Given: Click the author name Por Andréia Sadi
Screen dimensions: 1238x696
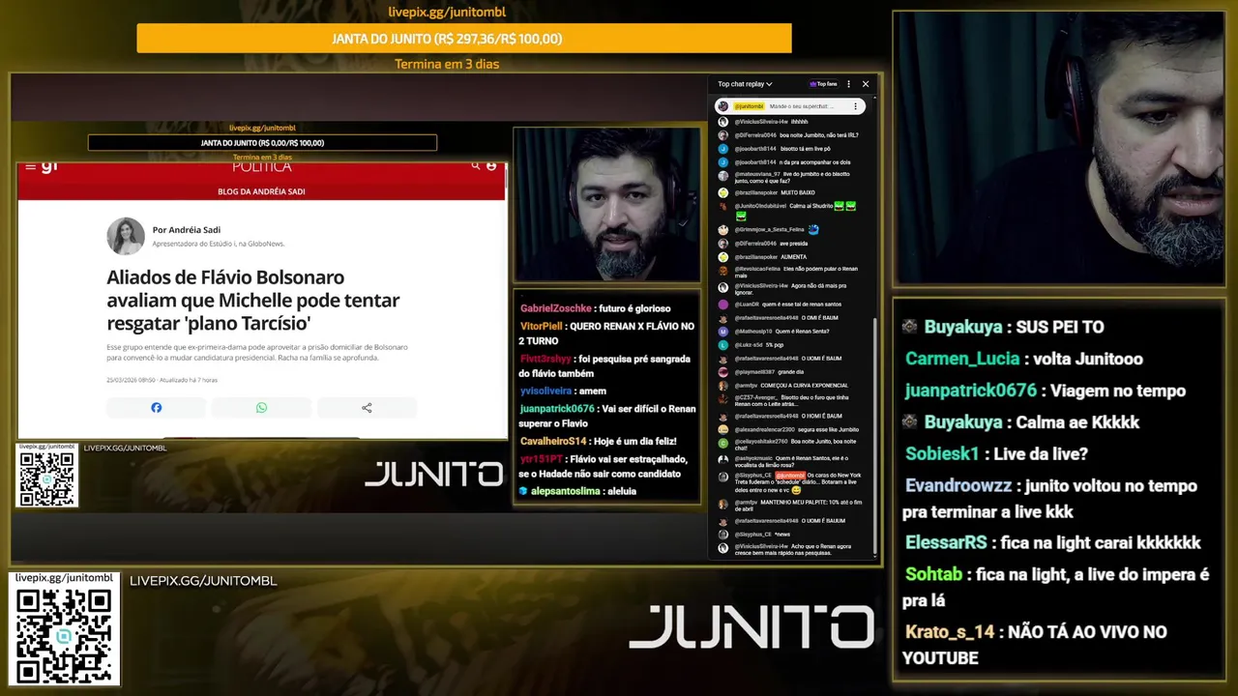Looking at the screenshot, I should (187, 230).
